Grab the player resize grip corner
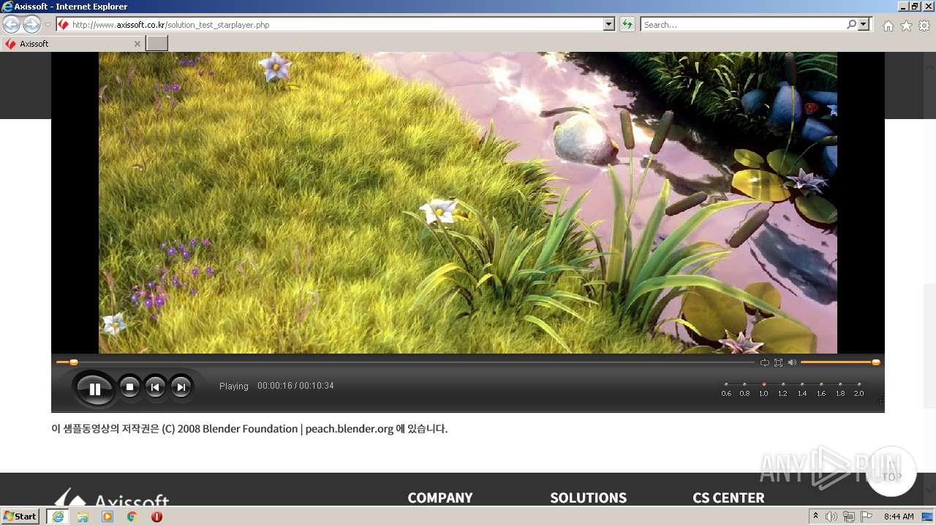The image size is (936, 526). pos(880,400)
